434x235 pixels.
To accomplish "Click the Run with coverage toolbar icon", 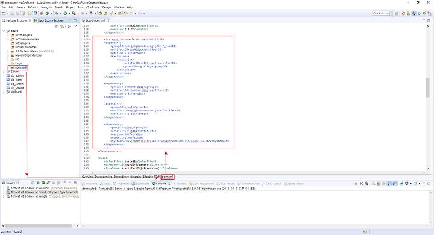I will (74, 13).
